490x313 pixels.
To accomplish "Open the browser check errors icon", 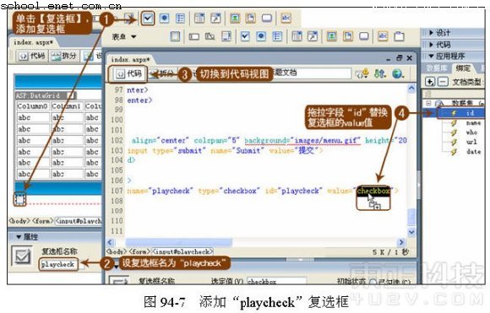I will point(362,74).
